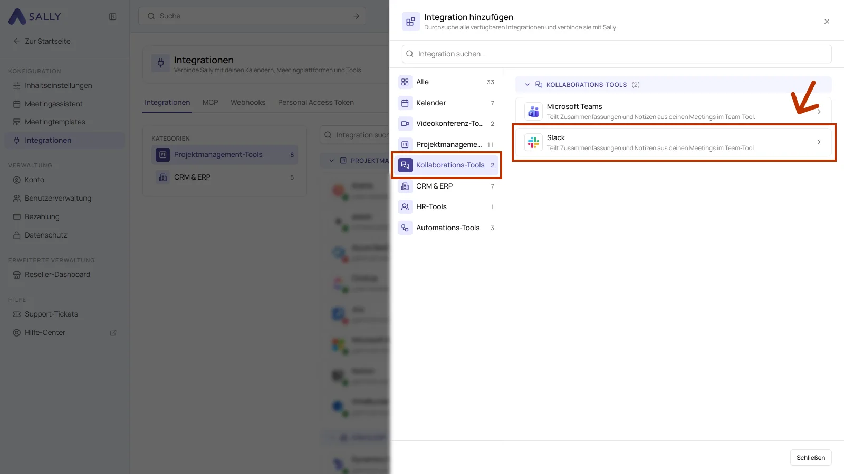Click the Kalender calendar icon
This screenshot has height=474, width=844.
[x=405, y=103]
